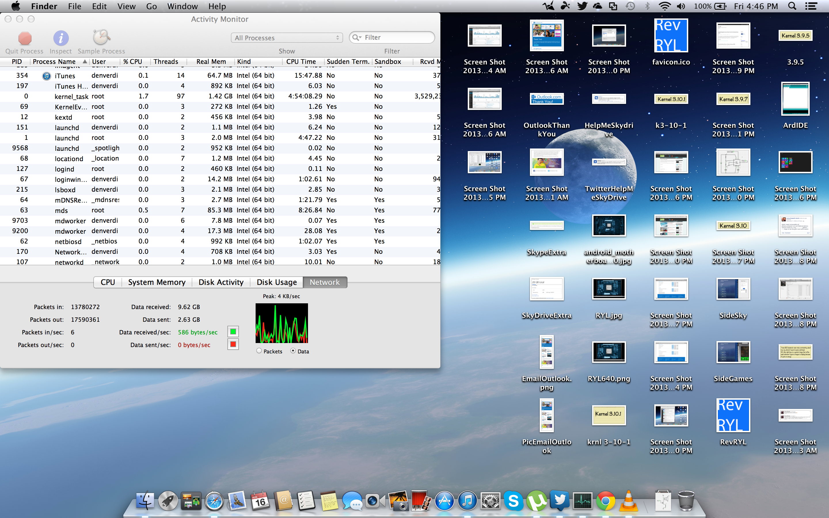Select the Network tab in Activity Monitor
The height and width of the screenshot is (518, 829).
(325, 282)
